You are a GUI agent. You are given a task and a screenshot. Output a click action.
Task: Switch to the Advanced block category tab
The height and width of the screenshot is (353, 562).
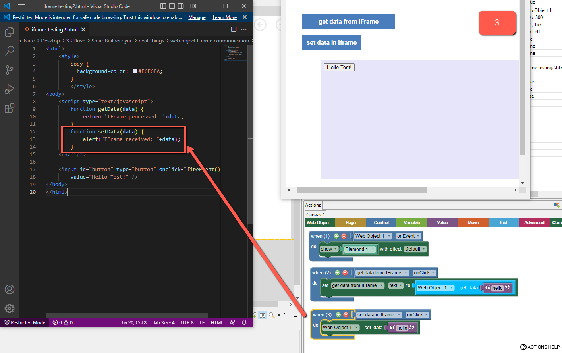click(x=534, y=222)
